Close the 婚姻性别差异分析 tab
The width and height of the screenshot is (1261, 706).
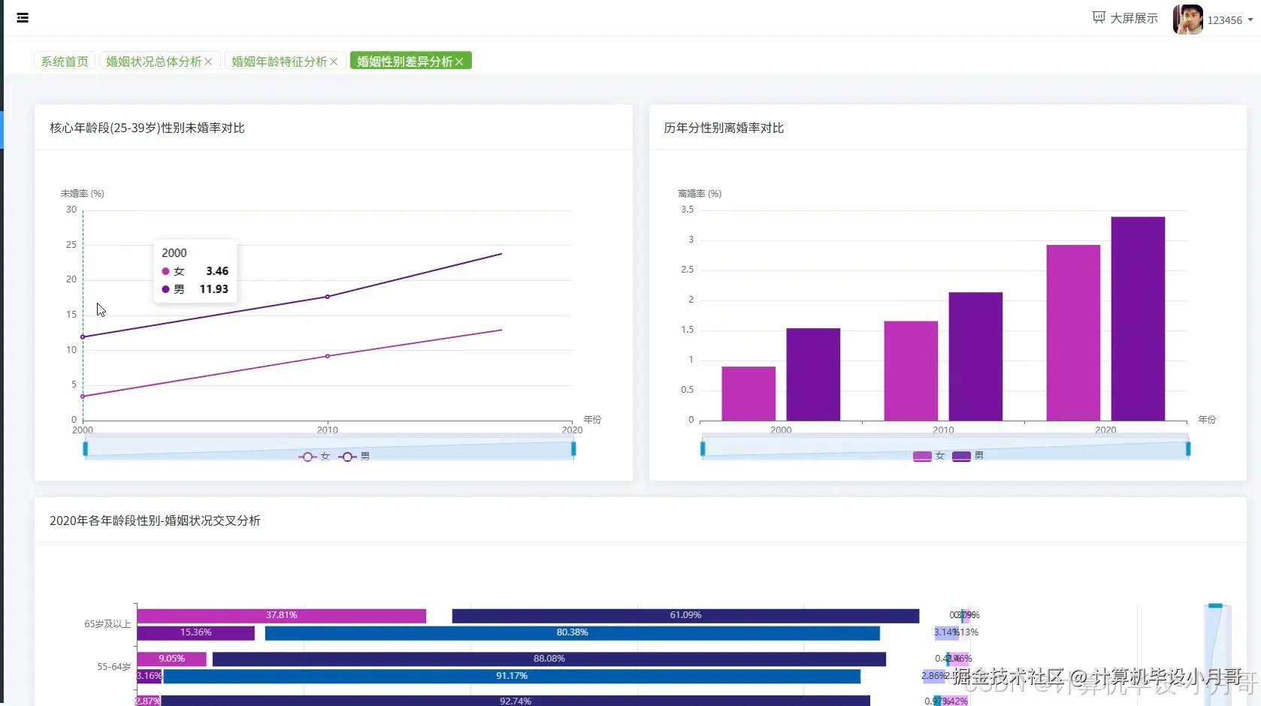tap(459, 62)
